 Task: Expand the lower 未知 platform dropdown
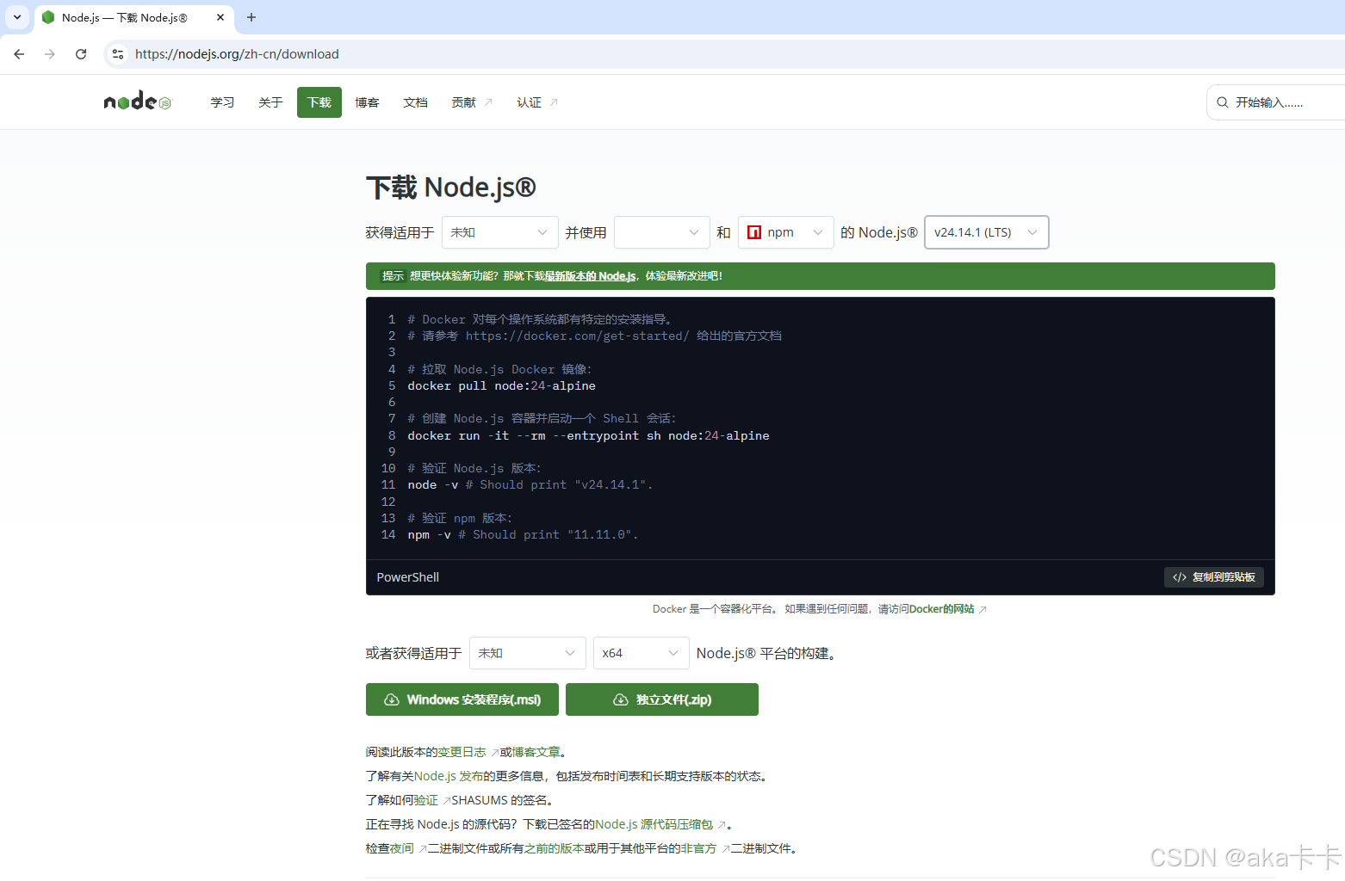[527, 653]
